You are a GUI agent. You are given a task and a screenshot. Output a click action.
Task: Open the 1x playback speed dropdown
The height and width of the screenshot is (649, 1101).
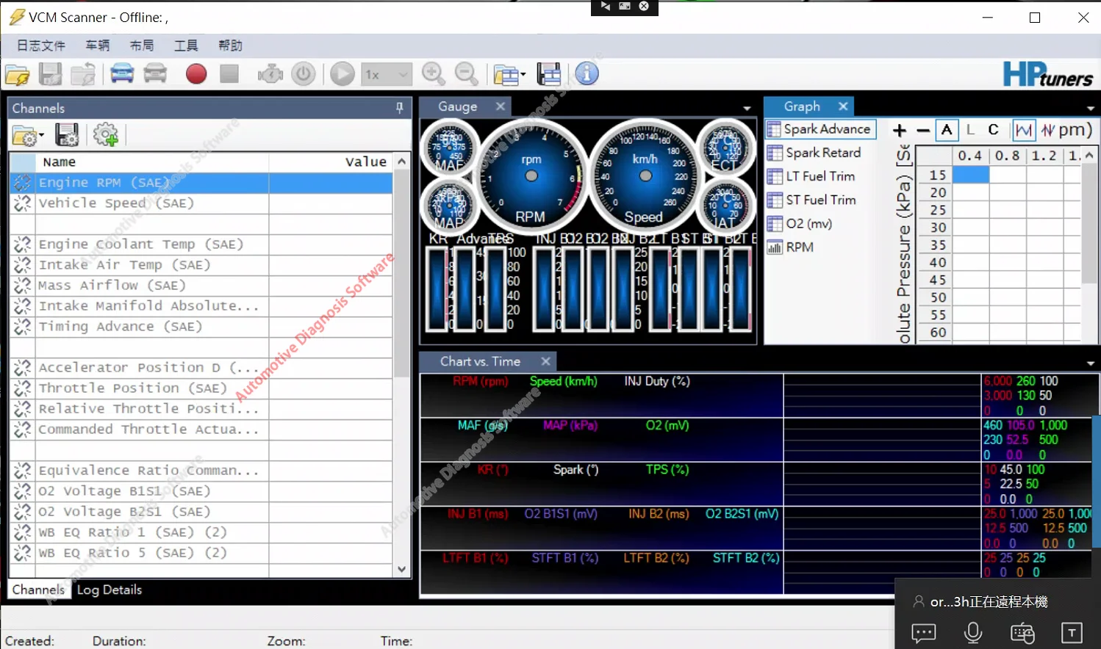[x=387, y=74]
